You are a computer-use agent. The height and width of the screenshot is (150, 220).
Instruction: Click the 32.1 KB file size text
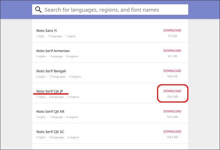(x=172, y=56)
